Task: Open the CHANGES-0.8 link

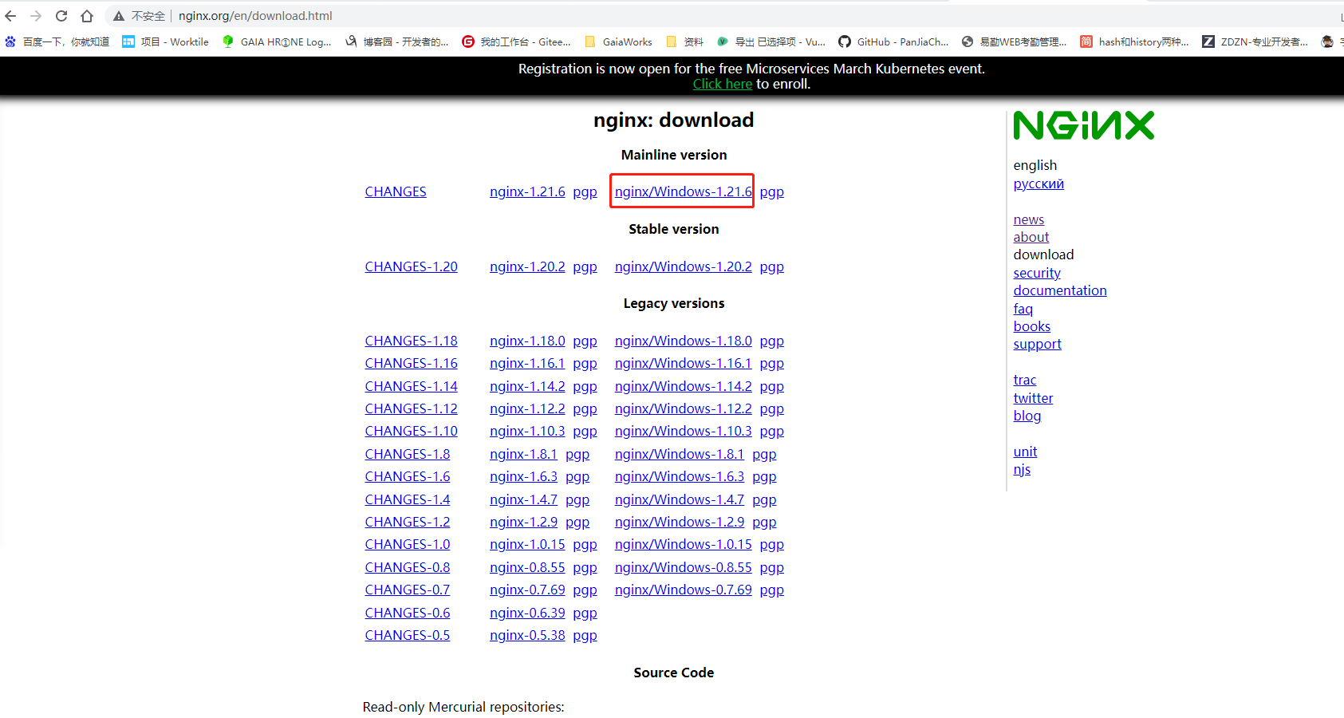Action: point(408,567)
